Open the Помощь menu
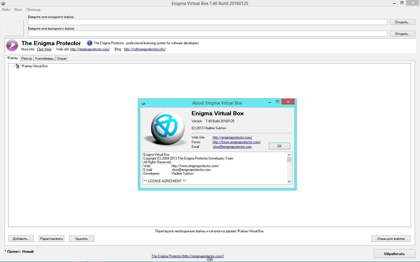This screenshot has width=420, height=262. pos(33,10)
